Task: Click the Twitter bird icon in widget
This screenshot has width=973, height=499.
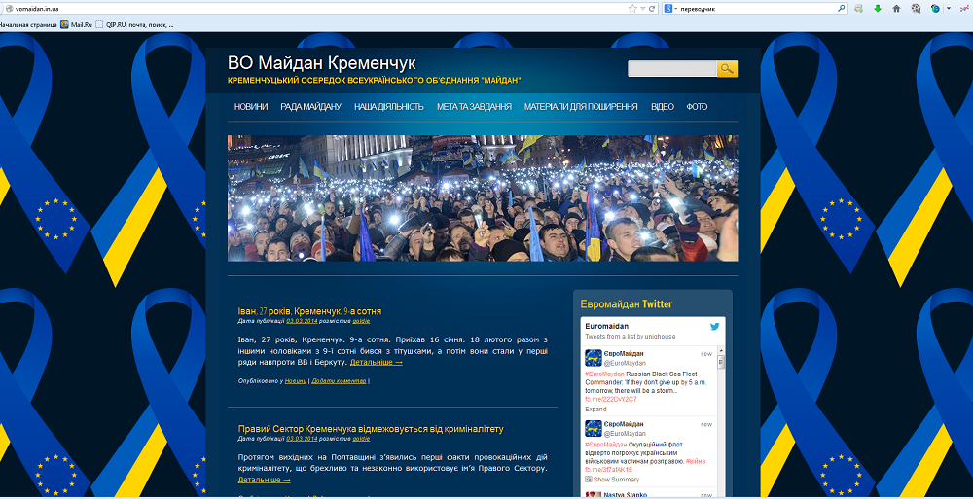Action: click(x=714, y=327)
